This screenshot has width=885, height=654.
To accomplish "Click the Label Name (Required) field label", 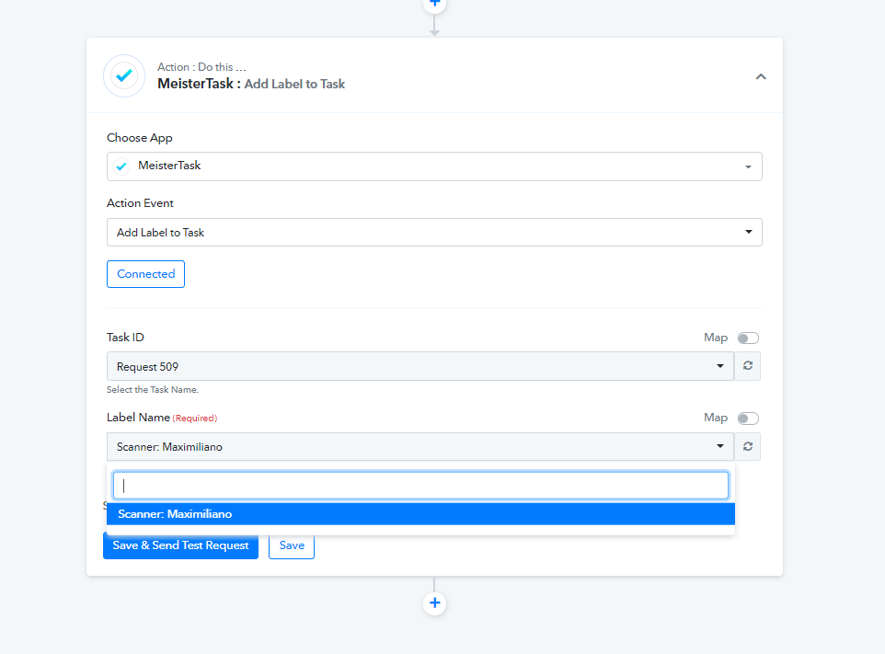I will [x=162, y=418].
